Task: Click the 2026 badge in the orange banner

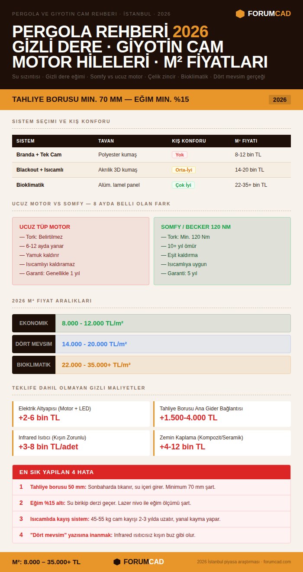Action: 280,100
